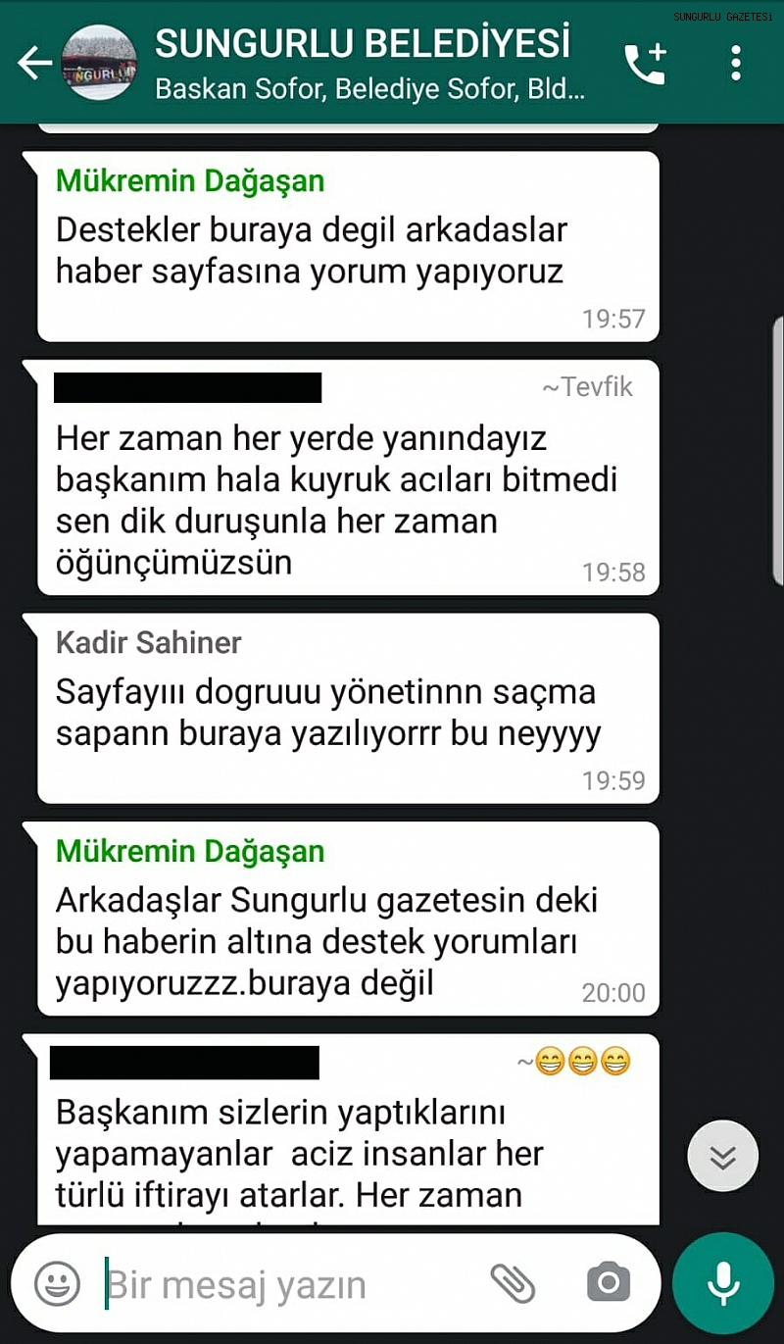Viewport: 784px width, 1344px height.
Task: Select the 20:00 'Arkadaşlar Sungurlu gazetesin' message
Action: (x=348, y=919)
